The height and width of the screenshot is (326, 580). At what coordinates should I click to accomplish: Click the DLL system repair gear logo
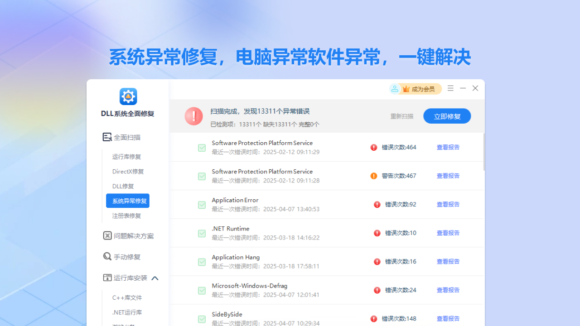point(128,96)
